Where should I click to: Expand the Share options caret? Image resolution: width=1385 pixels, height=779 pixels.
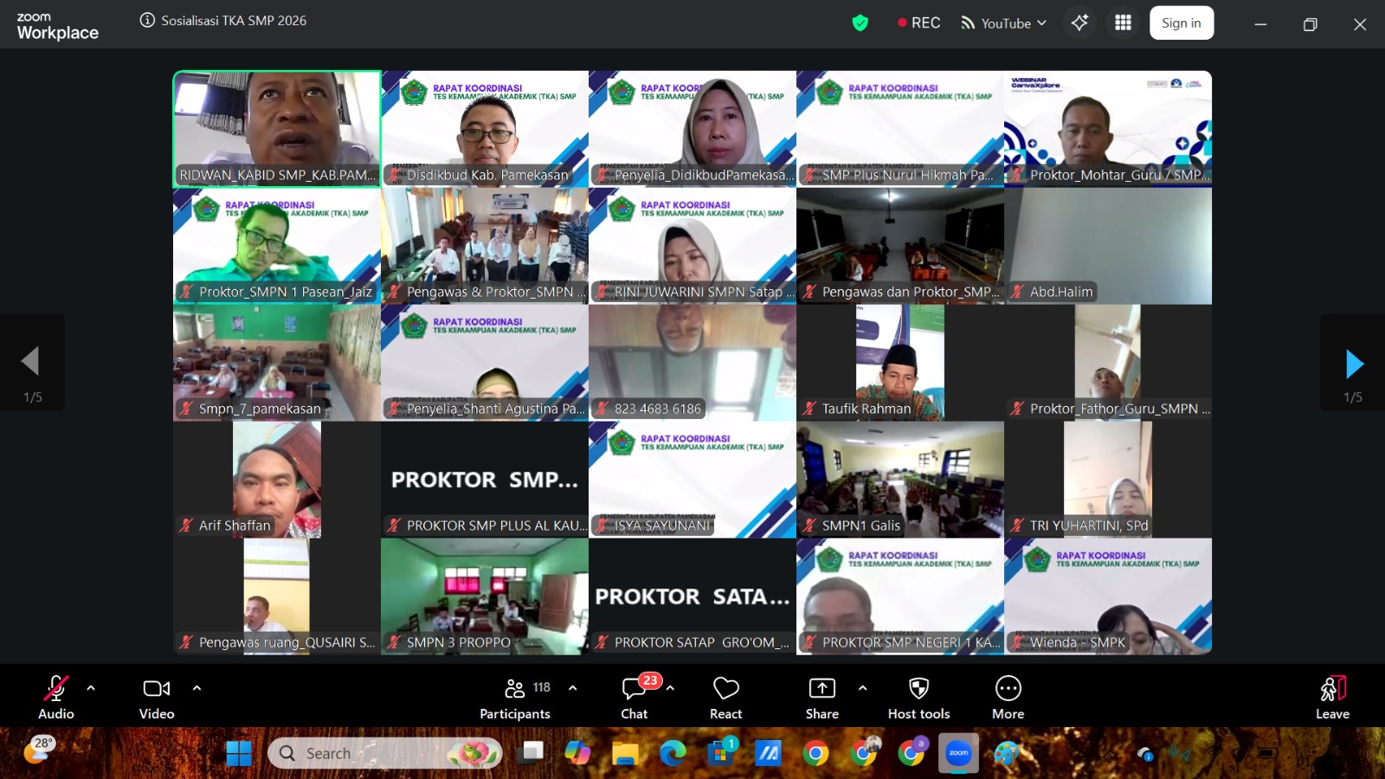(x=862, y=688)
